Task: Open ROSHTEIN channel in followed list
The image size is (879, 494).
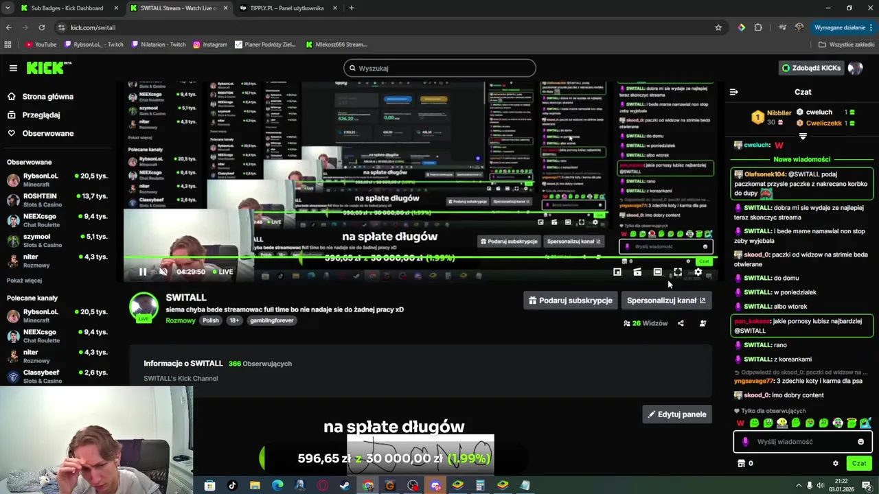Action: pos(57,200)
